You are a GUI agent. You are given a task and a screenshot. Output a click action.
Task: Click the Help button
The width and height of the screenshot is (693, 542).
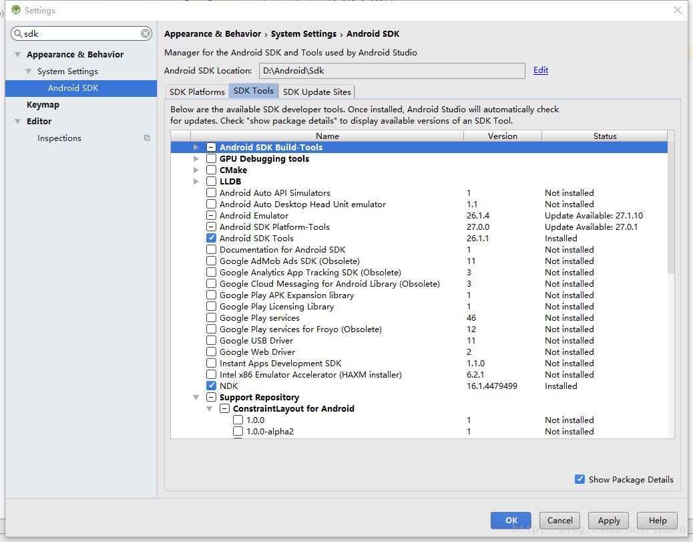(x=658, y=521)
